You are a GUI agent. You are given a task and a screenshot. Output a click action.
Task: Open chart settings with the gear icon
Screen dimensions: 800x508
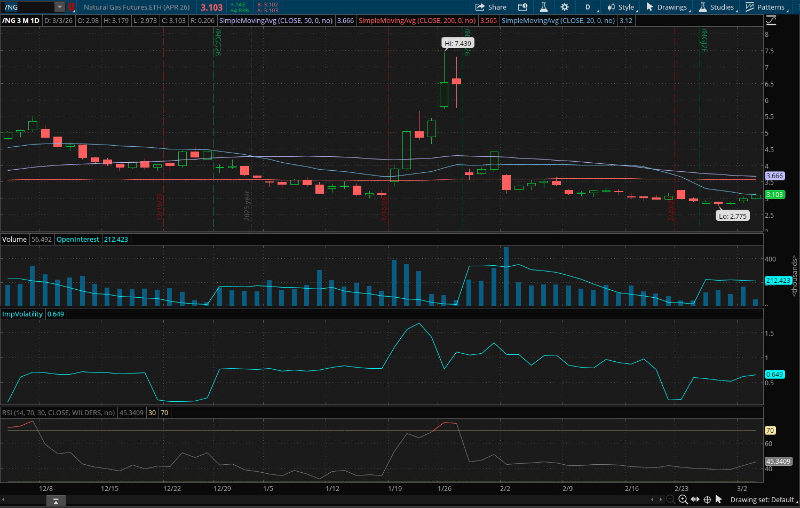(564, 7)
